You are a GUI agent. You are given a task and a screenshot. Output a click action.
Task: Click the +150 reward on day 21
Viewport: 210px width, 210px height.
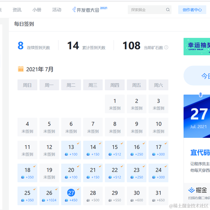coord(95,177)
